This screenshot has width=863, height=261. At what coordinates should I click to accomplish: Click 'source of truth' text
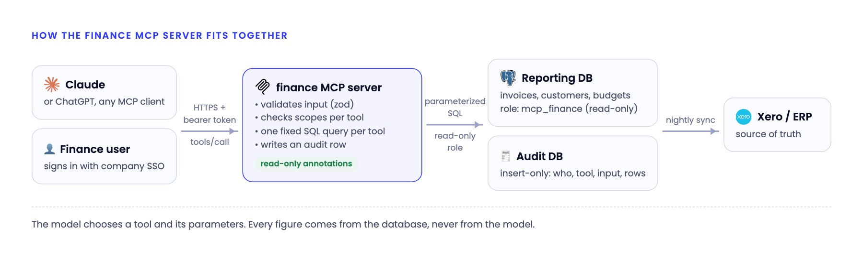pos(768,134)
